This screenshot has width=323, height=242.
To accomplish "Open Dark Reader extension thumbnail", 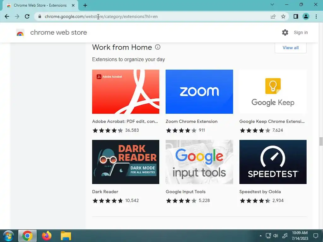I will [126, 162].
